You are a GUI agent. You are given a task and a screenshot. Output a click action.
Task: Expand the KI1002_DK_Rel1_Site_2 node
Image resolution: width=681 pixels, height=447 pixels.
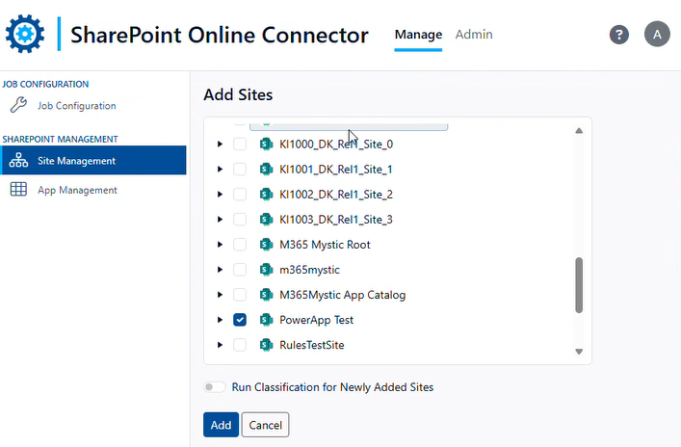(x=220, y=195)
